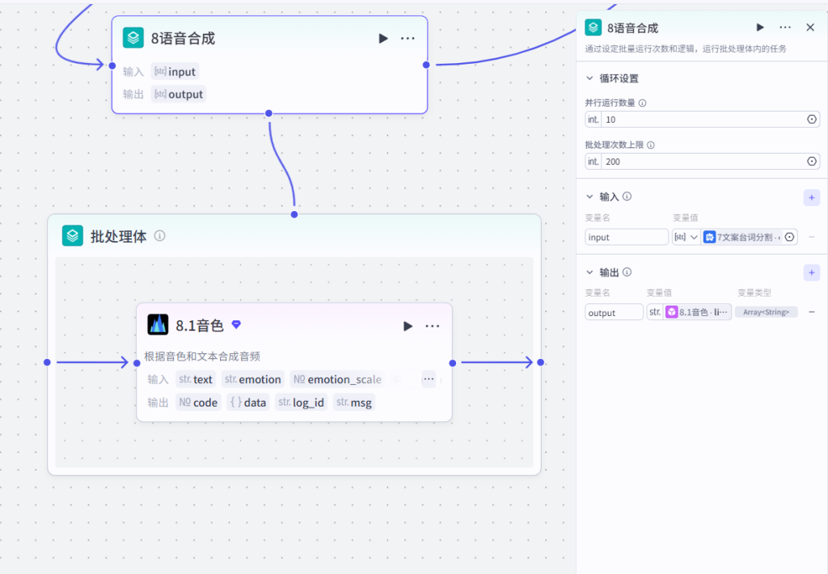Click variable picker icon in 批处理次数上限 field
This screenshot has width=828, height=574.
[x=812, y=162]
